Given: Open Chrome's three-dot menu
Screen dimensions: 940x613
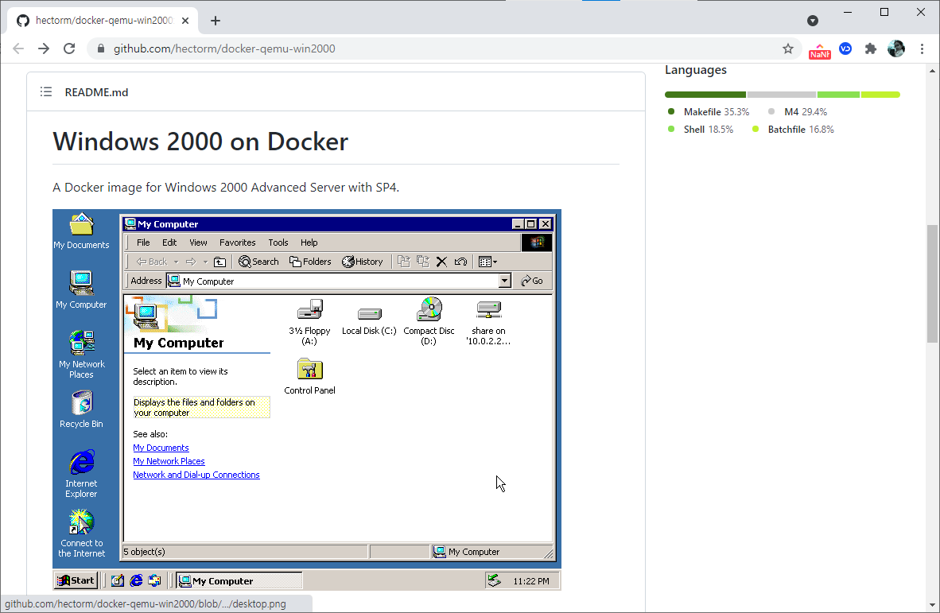Looking at the screenshot, I should (x=922, y=48).
